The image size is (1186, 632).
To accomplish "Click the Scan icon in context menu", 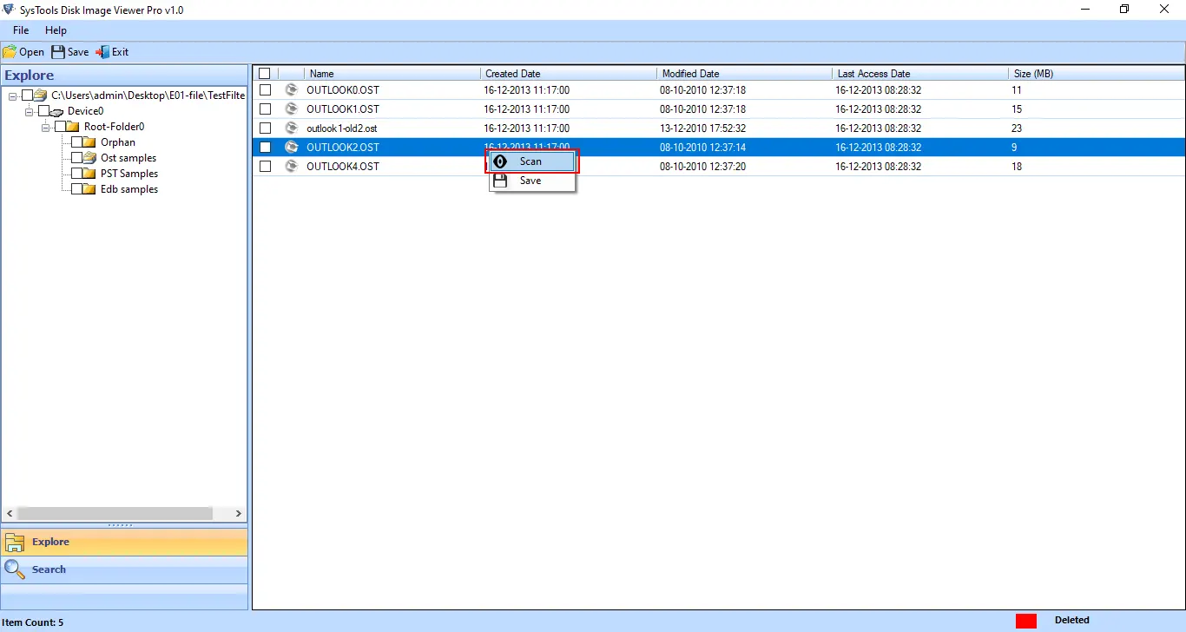I will [x=500, y=161].
